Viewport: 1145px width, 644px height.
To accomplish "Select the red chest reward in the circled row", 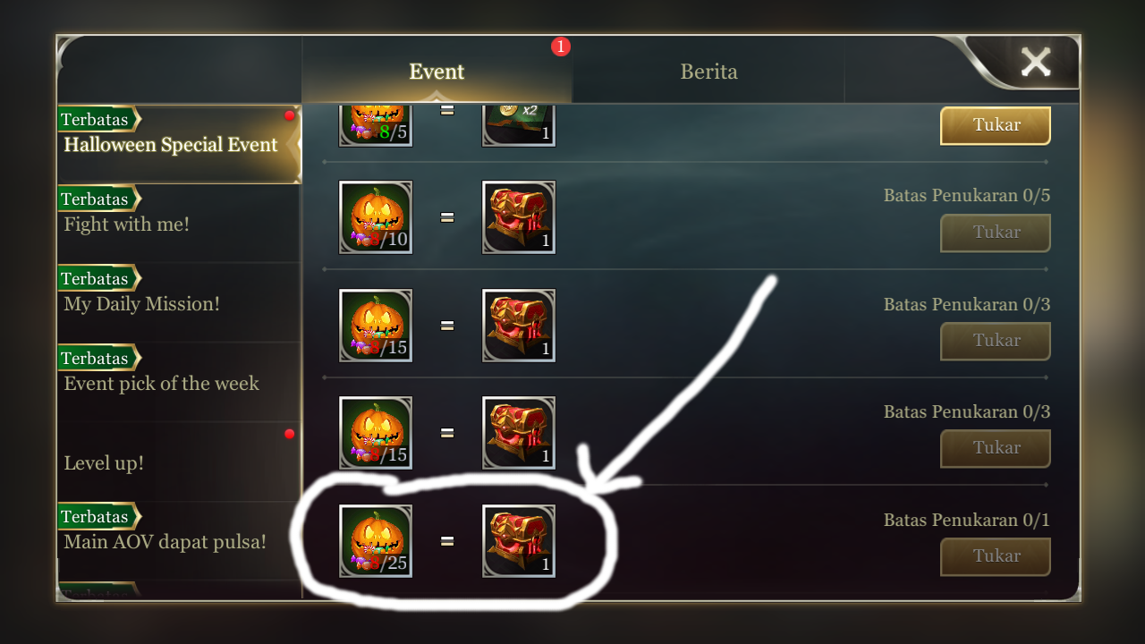I will (519, 541).
